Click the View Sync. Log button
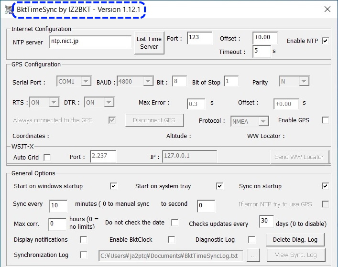338x267 pixels. [x=296, y=255]
